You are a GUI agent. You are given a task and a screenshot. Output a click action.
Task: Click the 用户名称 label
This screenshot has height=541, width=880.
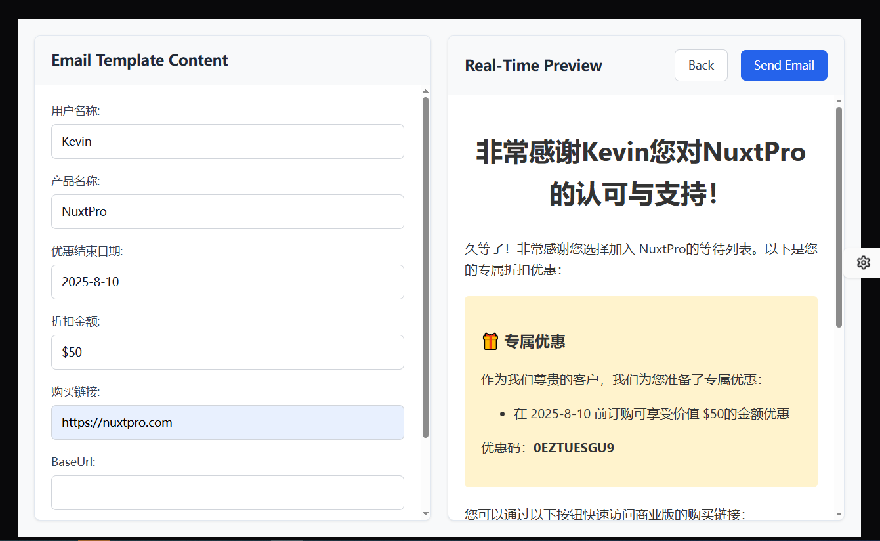coord(75,111)
